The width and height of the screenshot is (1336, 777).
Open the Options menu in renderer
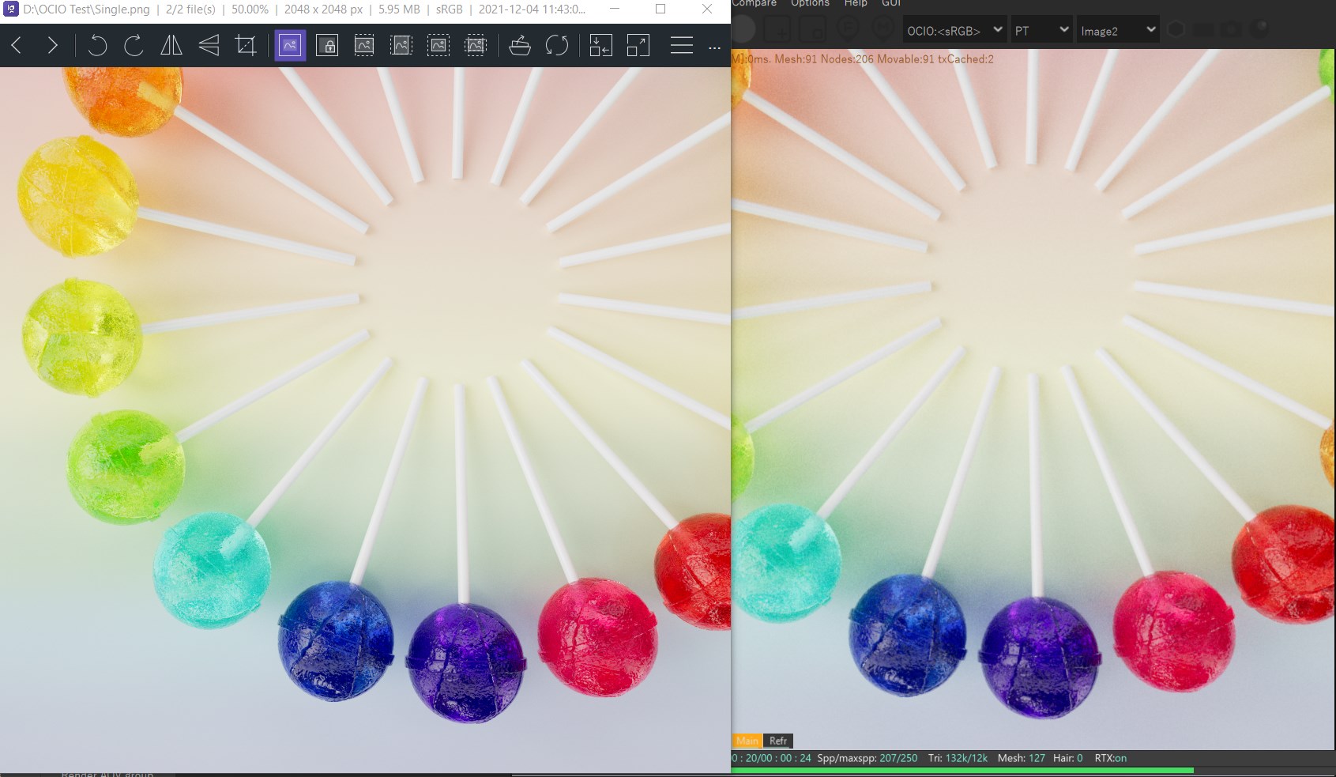(810, 3)
